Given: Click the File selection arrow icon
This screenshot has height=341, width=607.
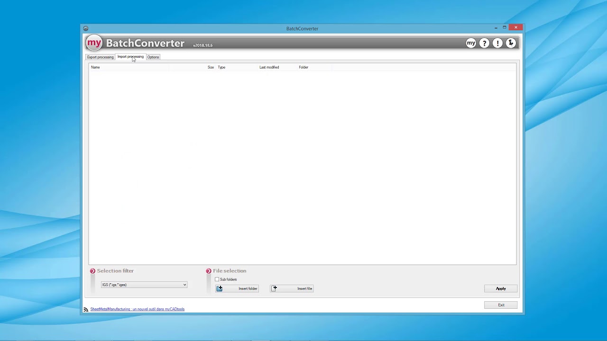Looking at the screenshot, I should [x=209, y=271].
